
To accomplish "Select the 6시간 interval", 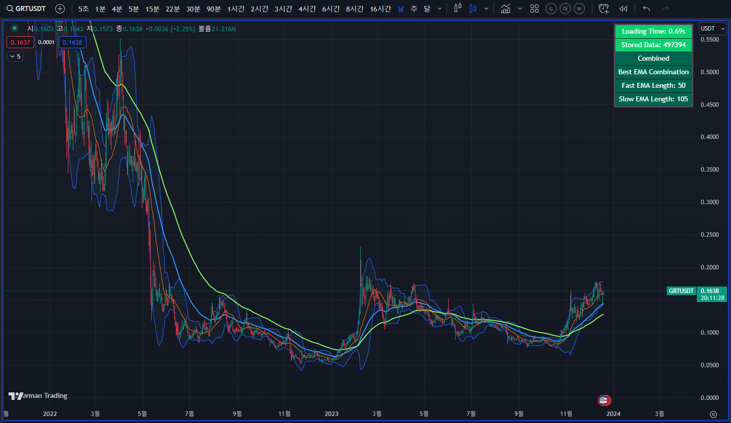I will click(331, 9).
